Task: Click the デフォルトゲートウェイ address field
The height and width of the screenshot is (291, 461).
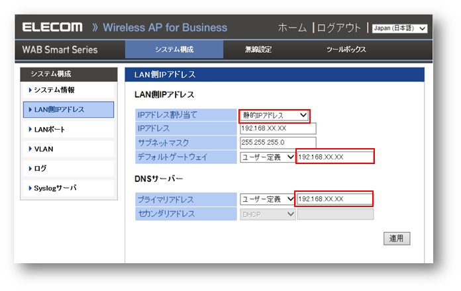Action: [335, 157]
